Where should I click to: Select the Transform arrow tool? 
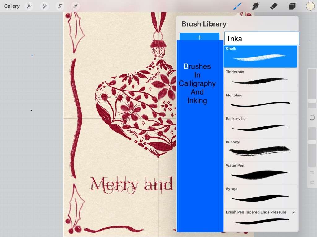tap(75, 6)
